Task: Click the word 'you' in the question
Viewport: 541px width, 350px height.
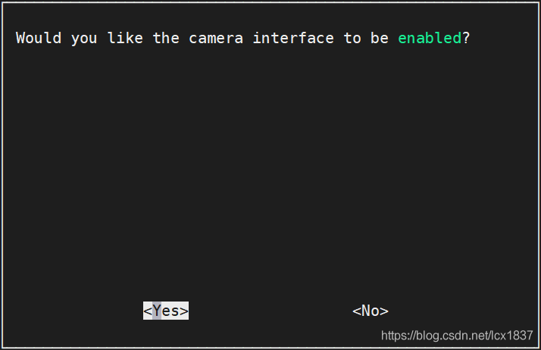Action: pos(84,38)
